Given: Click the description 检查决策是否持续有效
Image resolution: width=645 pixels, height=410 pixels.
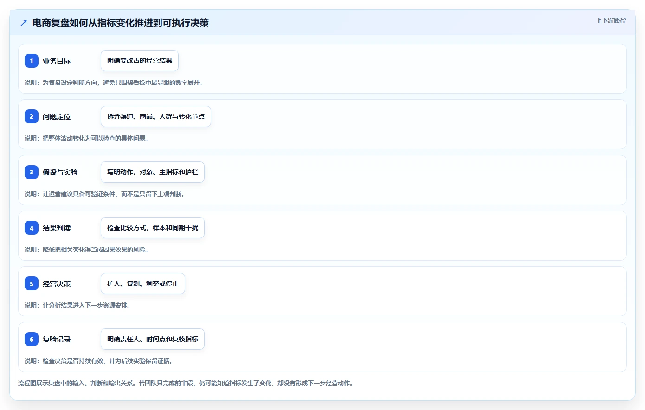Looking at the screenshot, I should pyautogui.click(x=73, y=361).
